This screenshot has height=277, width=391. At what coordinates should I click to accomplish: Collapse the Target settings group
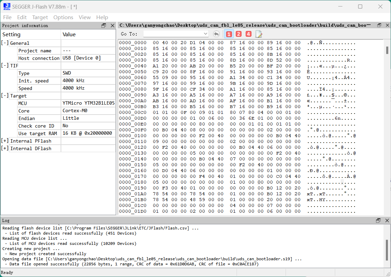click(x=5, y=95)
